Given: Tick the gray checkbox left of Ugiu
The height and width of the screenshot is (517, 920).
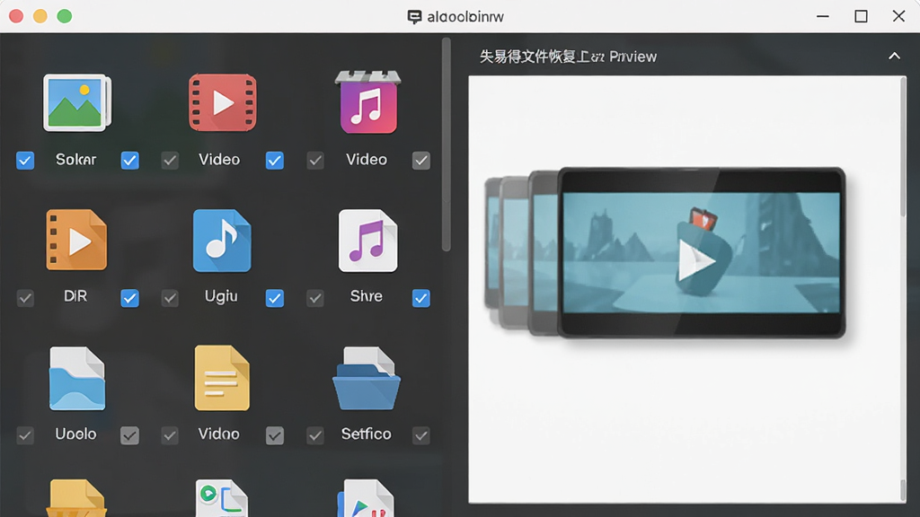Looking at the screenshot, I should click(x=170, y=298).
